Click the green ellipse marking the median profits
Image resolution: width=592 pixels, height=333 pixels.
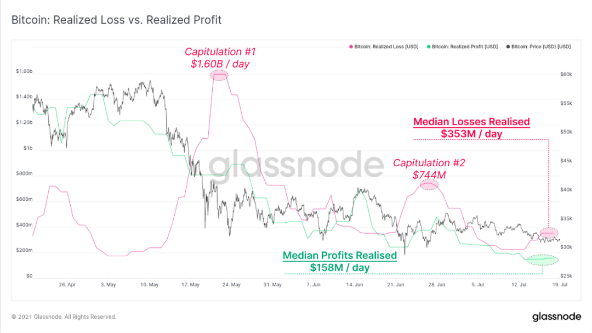pos(543,260)
